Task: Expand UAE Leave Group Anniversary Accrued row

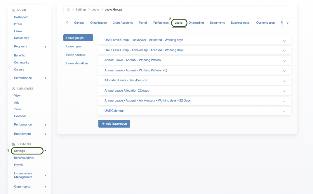Action: [x=284, y=51]
